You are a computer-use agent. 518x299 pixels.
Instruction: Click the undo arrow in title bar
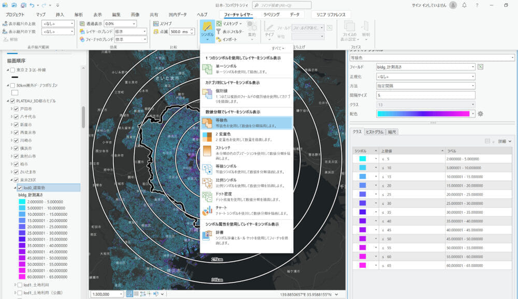pos(32,5)
